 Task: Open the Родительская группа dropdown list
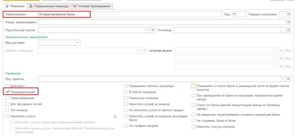click(x=148, y=30)
